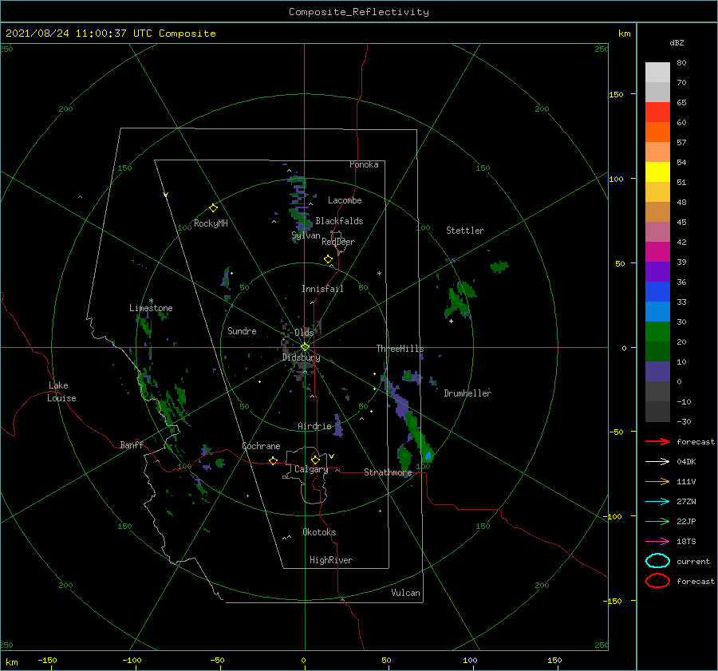Click the Cochrane city label
The height and width of the screenshot is (671, 718).
click(x=261, y=446)
